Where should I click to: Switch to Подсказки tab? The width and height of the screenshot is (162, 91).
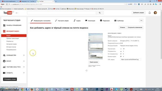[105, 21]
